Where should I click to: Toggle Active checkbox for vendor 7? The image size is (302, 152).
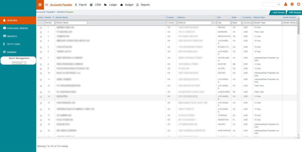(41, 58)
